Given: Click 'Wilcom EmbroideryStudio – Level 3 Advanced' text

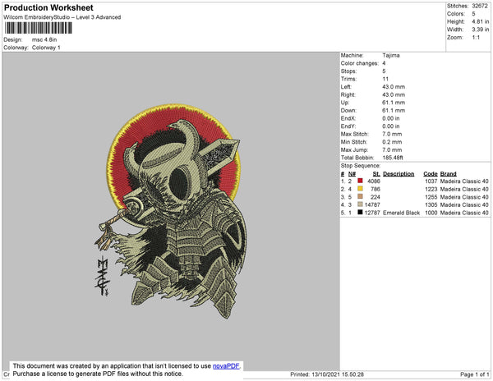Looking at the screenshot, I should pyautogui.click(x=62, y=17).
